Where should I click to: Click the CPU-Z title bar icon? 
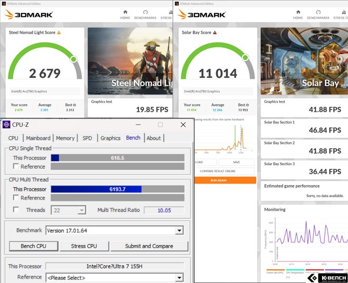point(6,125)
